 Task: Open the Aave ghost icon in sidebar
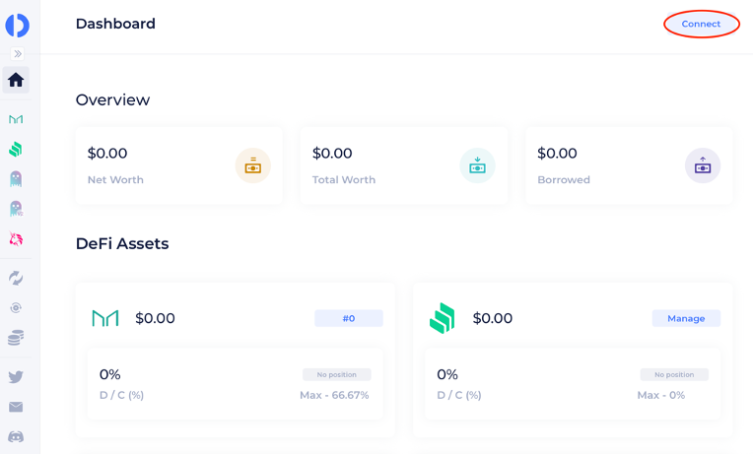coord(16,179)
